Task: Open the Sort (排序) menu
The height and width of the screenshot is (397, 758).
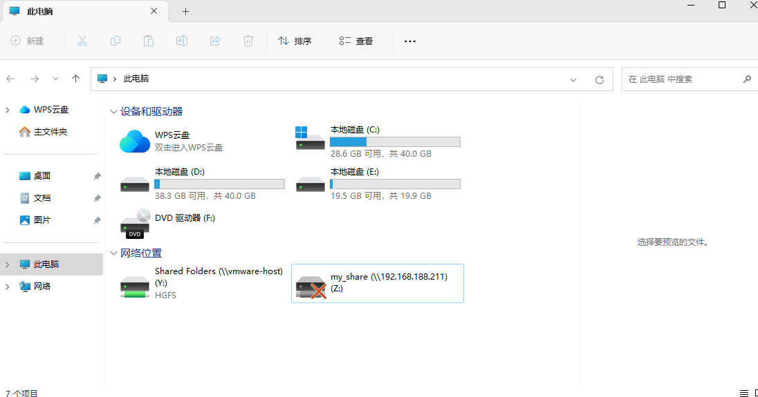Action: [x=295, y=41]
